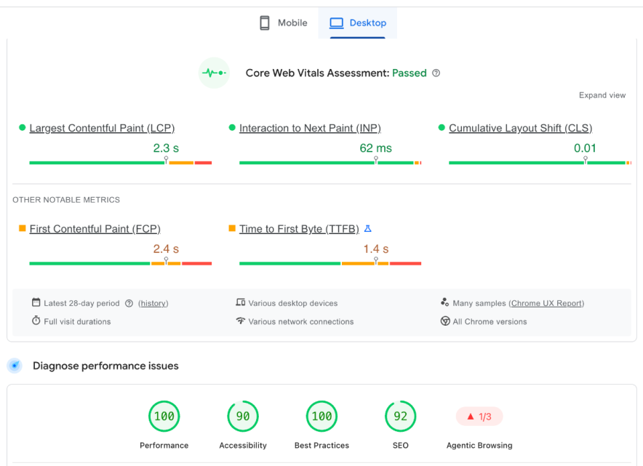Click the TTFB distribution bar

[330, 264]
